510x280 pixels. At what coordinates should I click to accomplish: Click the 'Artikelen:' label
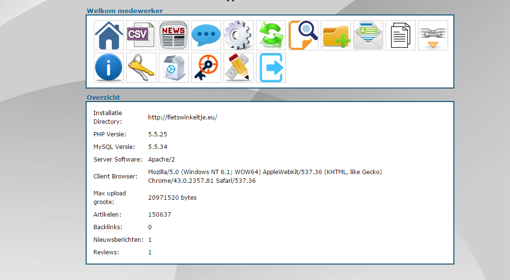coord(107,215)
